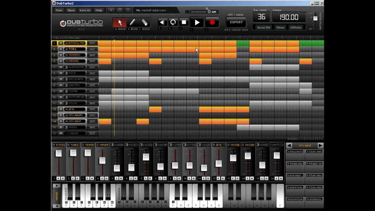Open the Help menu
This screenshot has height=211, width=375.
click(99, 10)
